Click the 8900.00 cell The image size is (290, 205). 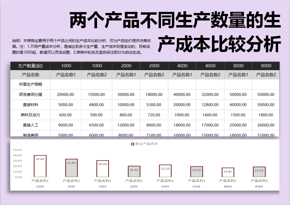(154, 125)
